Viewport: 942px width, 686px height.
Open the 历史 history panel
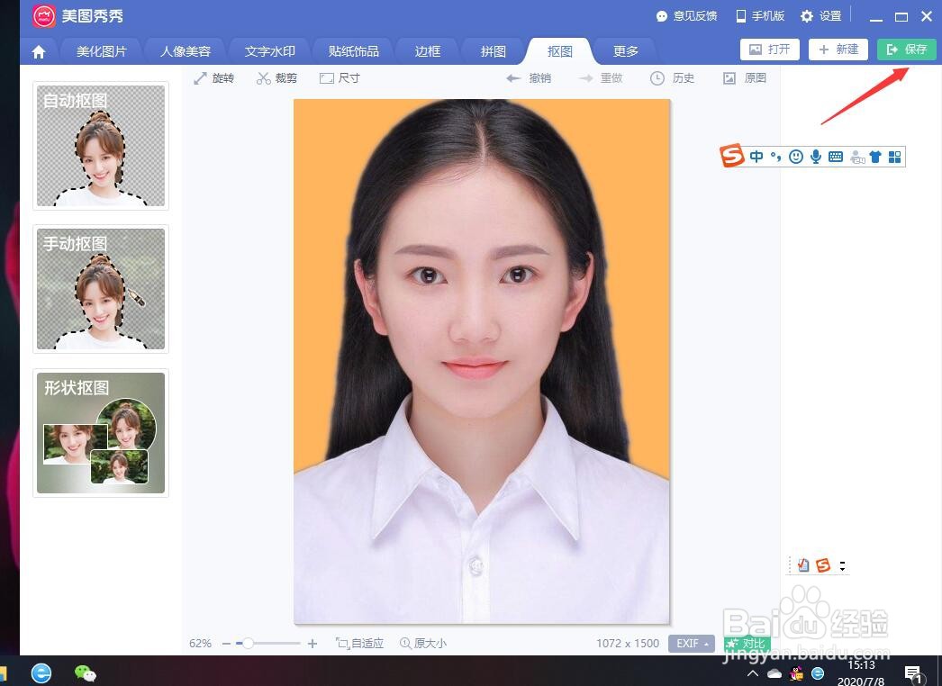click(x=673, y=77)
